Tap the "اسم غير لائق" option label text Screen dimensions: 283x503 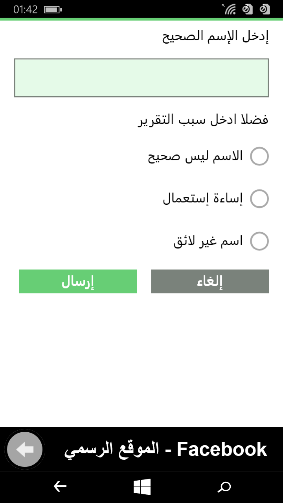click(x=208, y=241)
